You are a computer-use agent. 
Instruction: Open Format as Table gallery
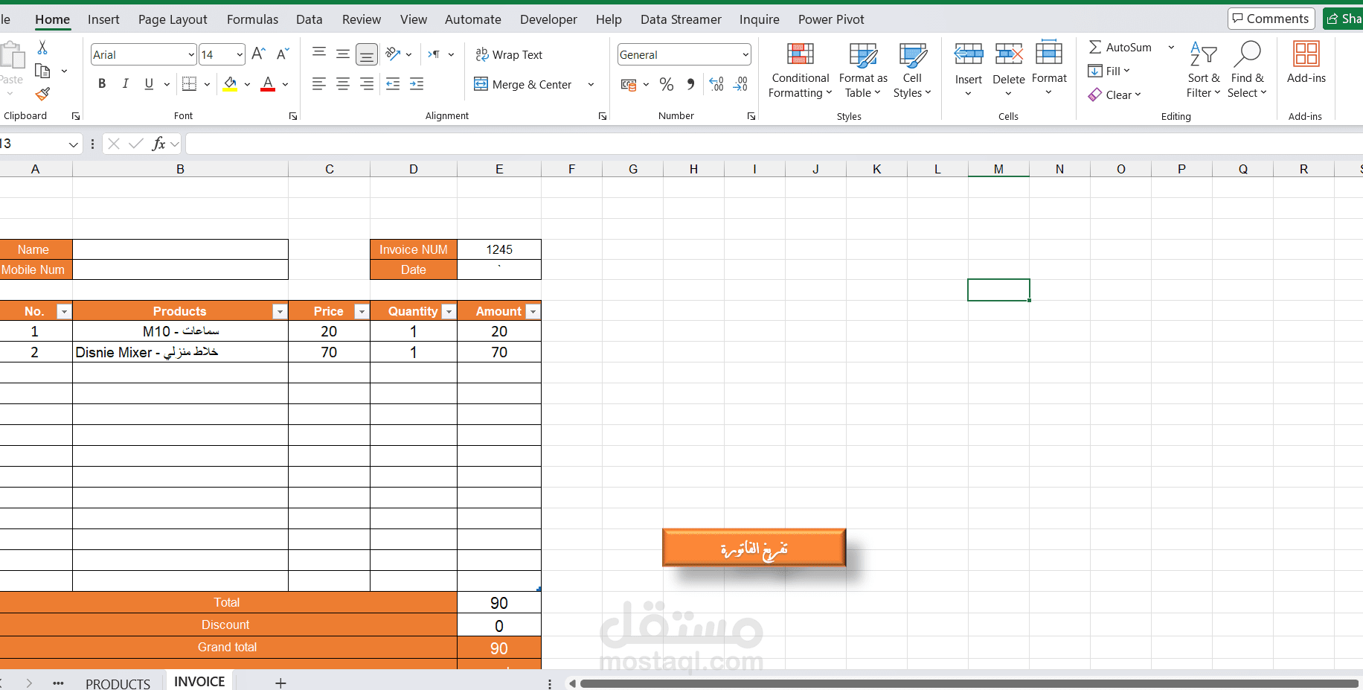pyautogui.click(x=863, y=71)
